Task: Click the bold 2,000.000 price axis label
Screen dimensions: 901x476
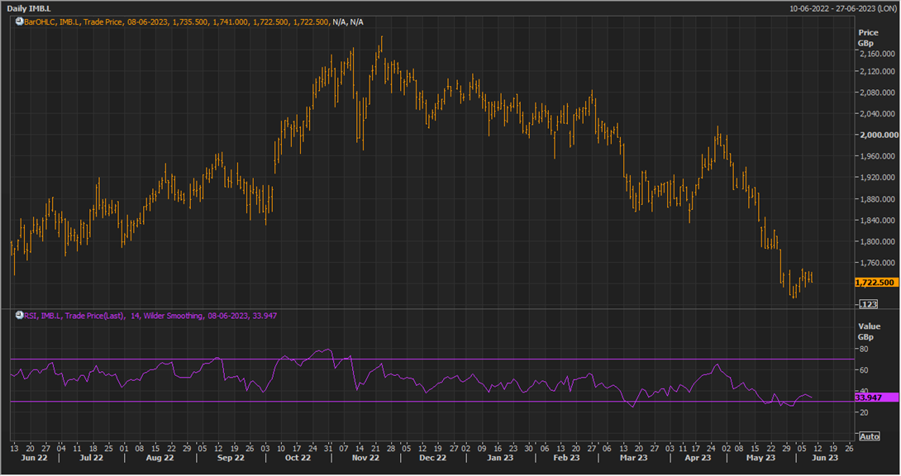Action: (880, 135)
